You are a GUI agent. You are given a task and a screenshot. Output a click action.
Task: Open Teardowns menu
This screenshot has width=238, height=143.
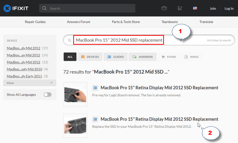click(170, 22)
